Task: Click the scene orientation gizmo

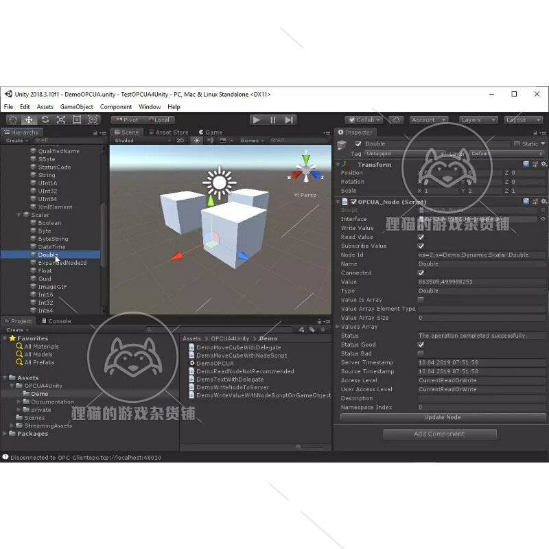Action: (306, 170)
